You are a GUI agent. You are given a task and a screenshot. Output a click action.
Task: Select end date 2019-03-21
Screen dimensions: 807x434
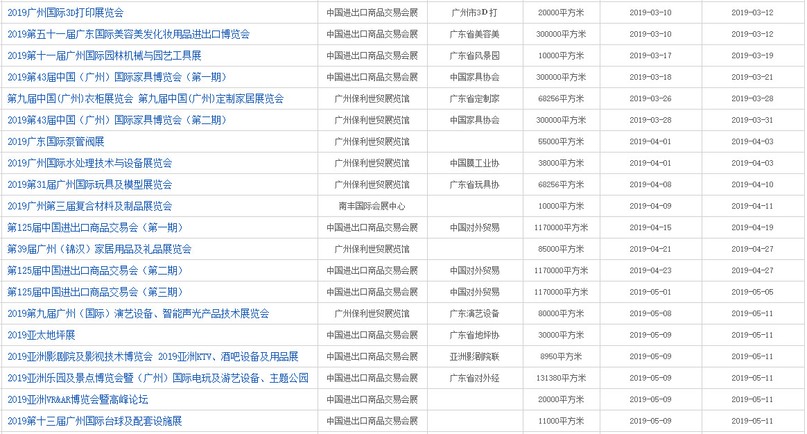pos(752,77)
